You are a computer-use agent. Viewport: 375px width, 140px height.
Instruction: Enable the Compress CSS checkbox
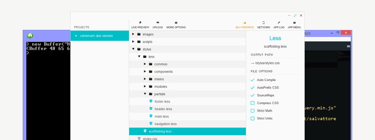(253, 103)
